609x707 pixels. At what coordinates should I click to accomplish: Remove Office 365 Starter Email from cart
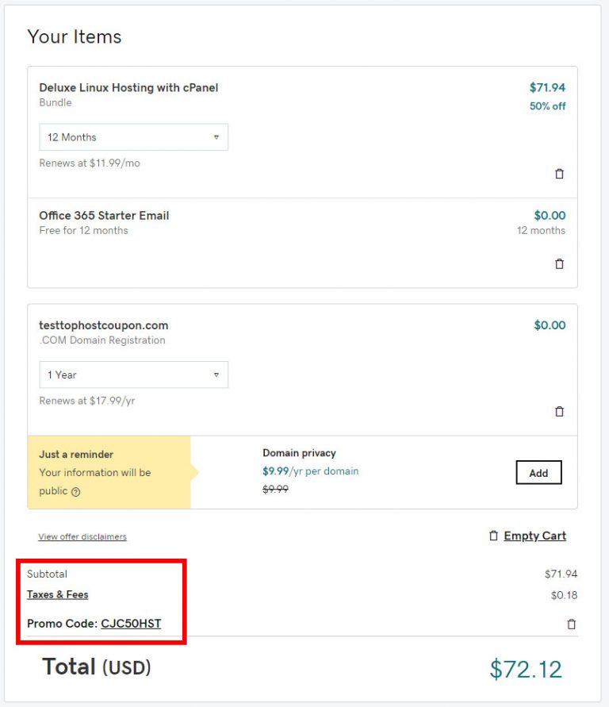click(x=559, y=263)
